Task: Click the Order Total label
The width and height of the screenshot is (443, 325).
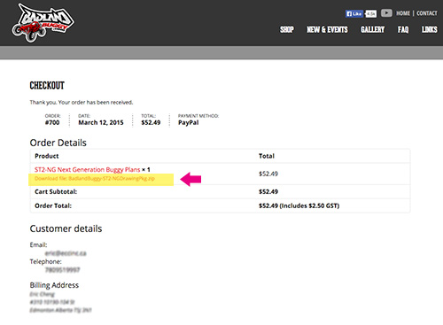Action: click(53, 205)
